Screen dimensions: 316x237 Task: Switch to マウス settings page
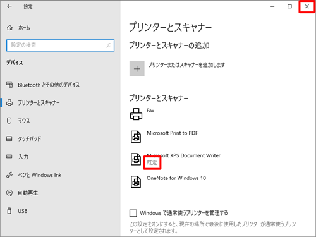click(24, 121)
